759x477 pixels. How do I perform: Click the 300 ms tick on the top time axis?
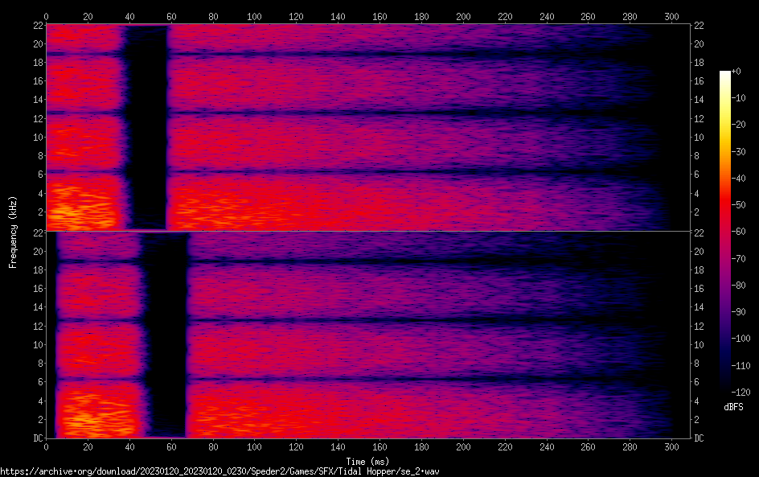[672, 16]
